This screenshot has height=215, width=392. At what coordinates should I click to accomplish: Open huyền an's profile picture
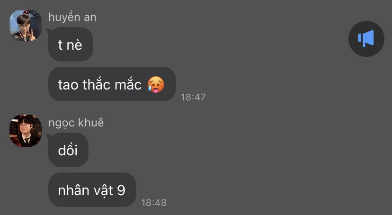[x=26, y=26]
